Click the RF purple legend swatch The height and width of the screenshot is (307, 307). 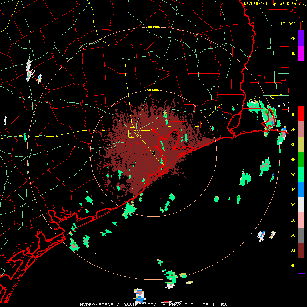point(301,38)
